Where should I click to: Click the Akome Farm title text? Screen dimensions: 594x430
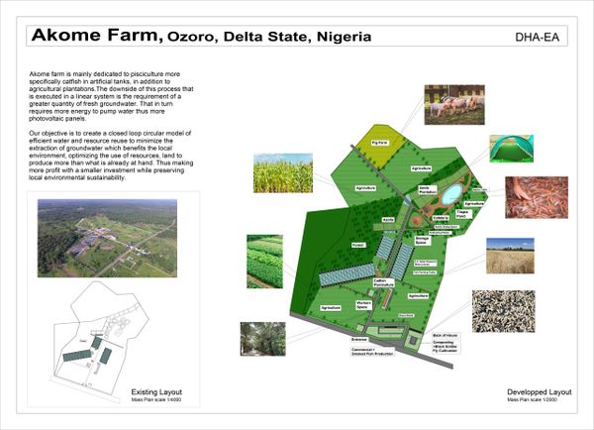click(95, 36)
